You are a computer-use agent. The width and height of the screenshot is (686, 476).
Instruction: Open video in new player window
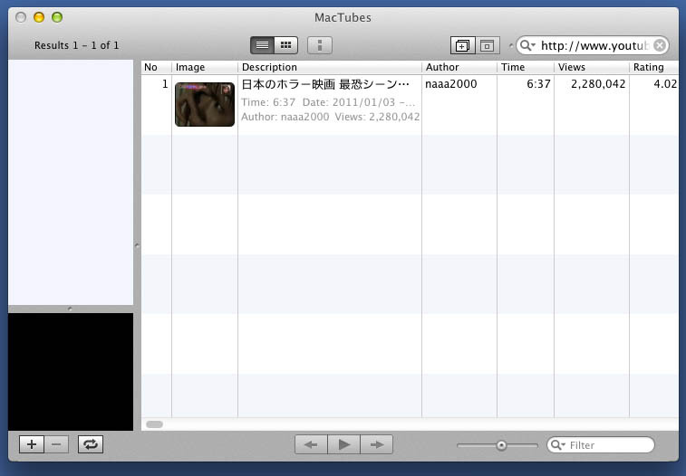[462, 45]
